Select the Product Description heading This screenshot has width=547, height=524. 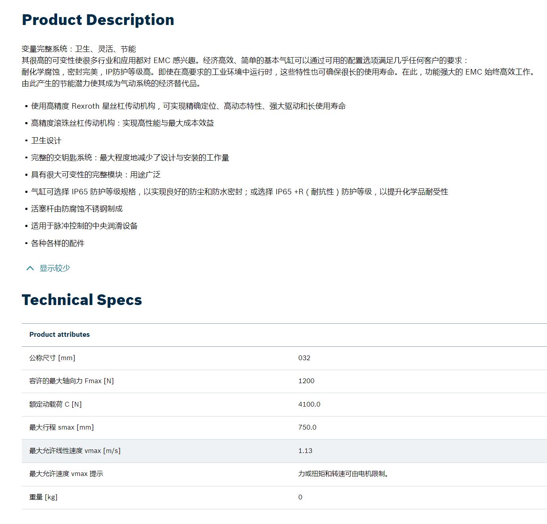pyautogui.click(x=98, y=20)
